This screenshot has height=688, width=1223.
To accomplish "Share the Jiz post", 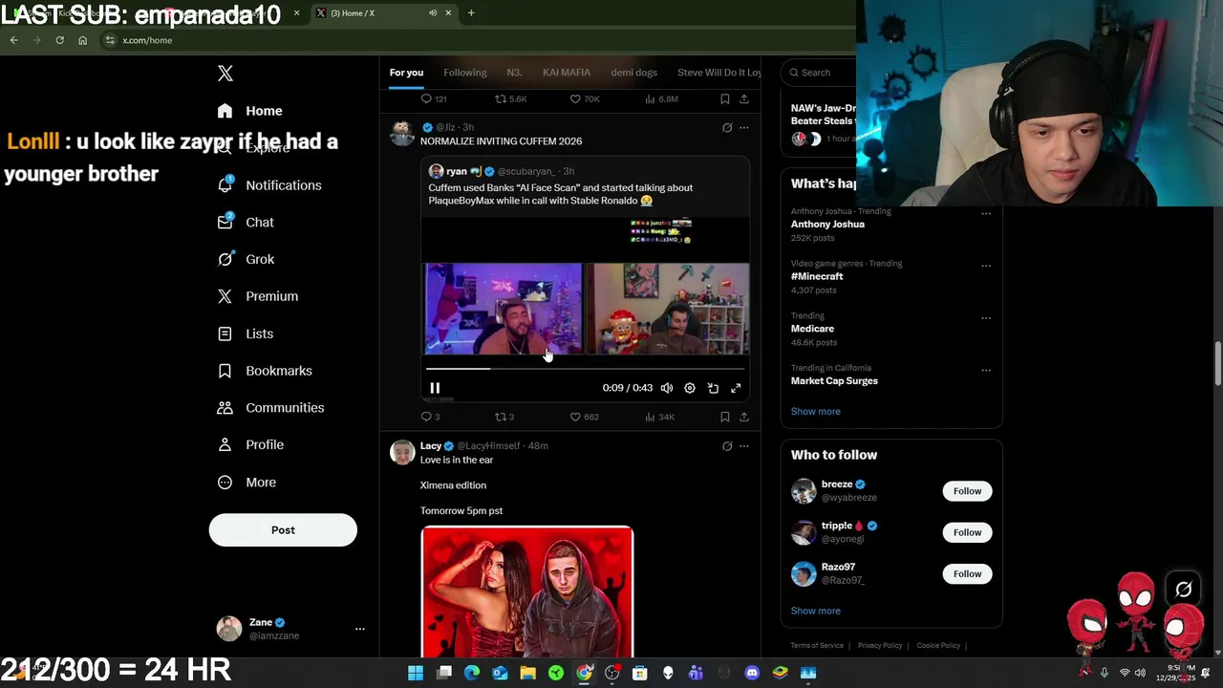I will [744, 417].
